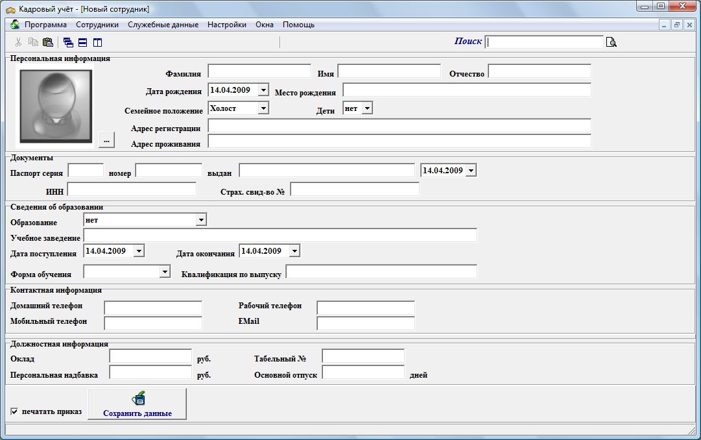Click the Персональная надбавка input field
Image resolution: width=701 pixels, height=440 pixels.
tap(150, 373)
